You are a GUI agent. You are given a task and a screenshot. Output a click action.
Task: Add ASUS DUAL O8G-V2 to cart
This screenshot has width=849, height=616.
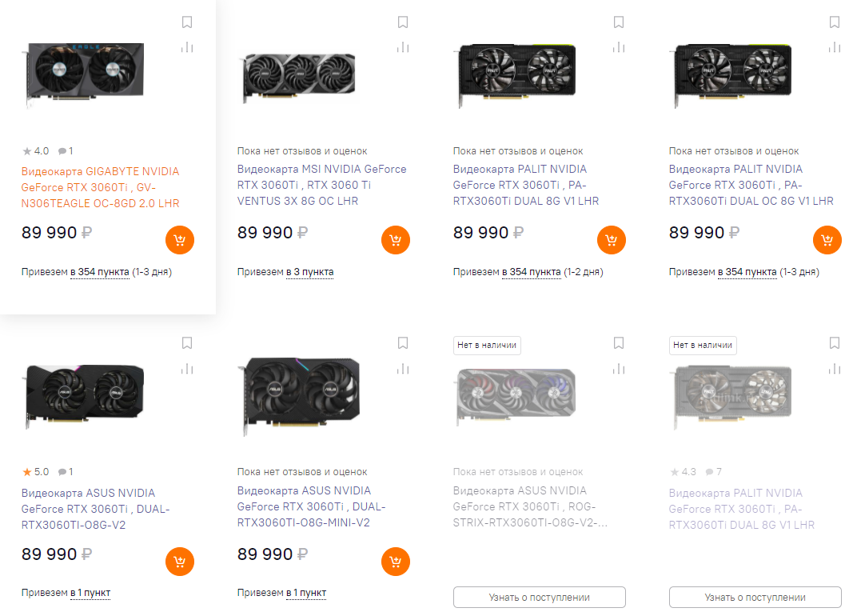pos(180,562)
